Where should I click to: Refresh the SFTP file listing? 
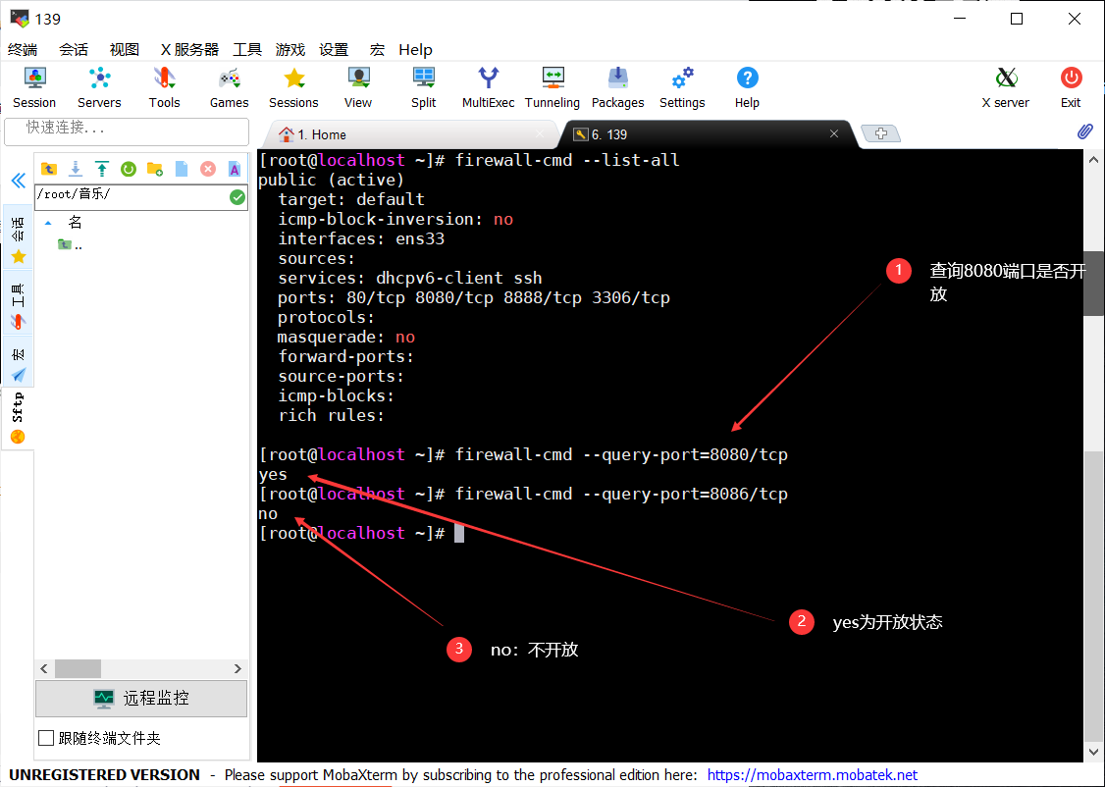[x=128, y=169]
